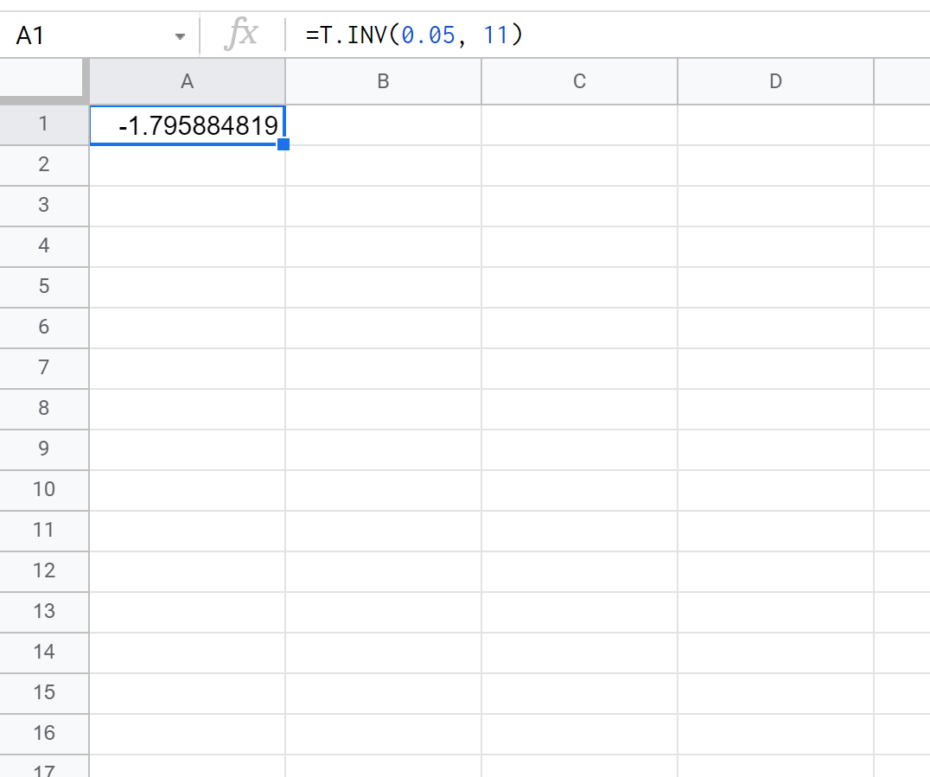Select column header D
Screen dimensions: 930x777
pyautogui.click(x=775, y=81)
